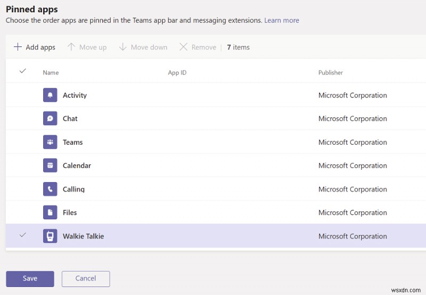Click the App ID column header
426x295 pixels.
pos(177,72)
